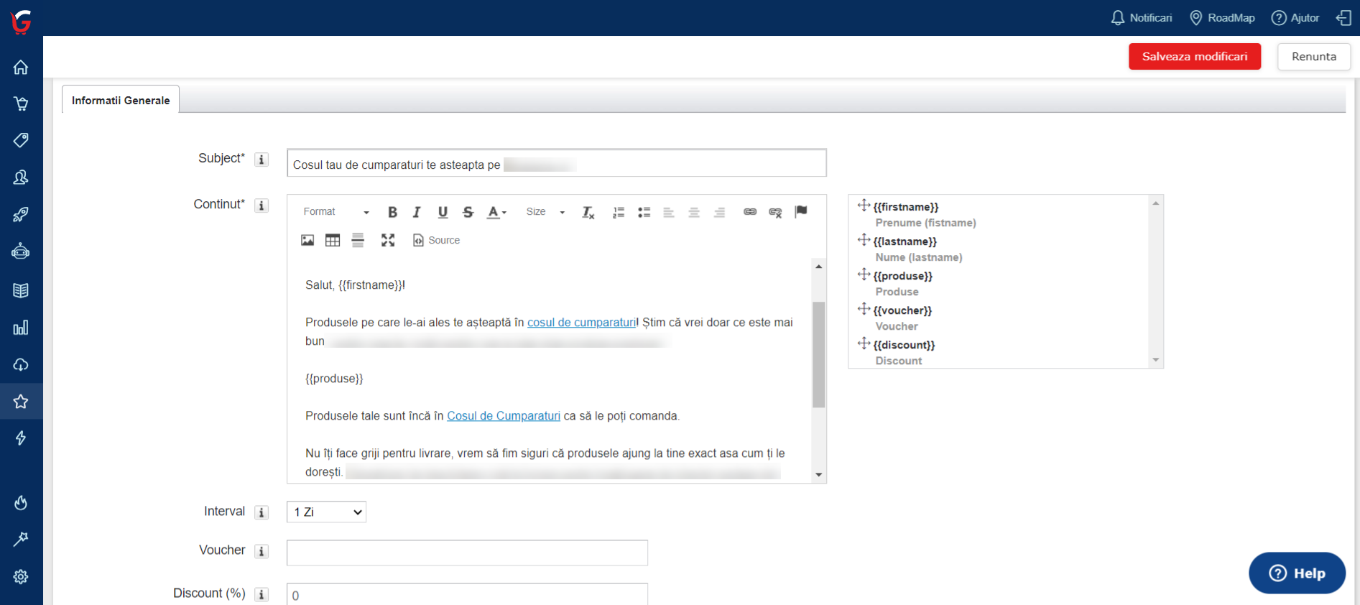Open the font Size dropdown
Viewport: 1360px width, 605px height.
coord(545,212)
